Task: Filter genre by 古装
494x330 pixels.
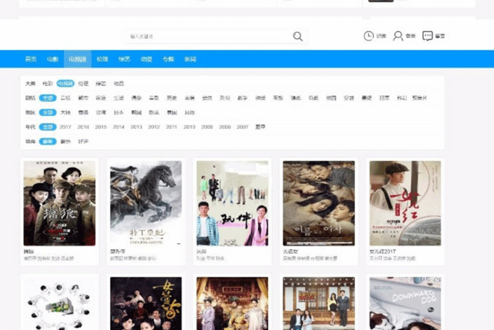Action: 189,98
